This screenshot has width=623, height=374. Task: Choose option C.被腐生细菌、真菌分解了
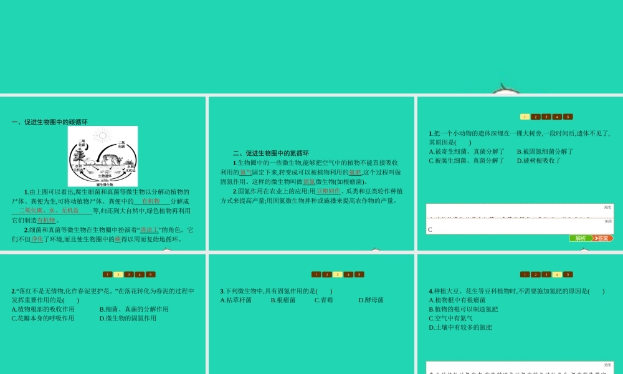point(467,161)
